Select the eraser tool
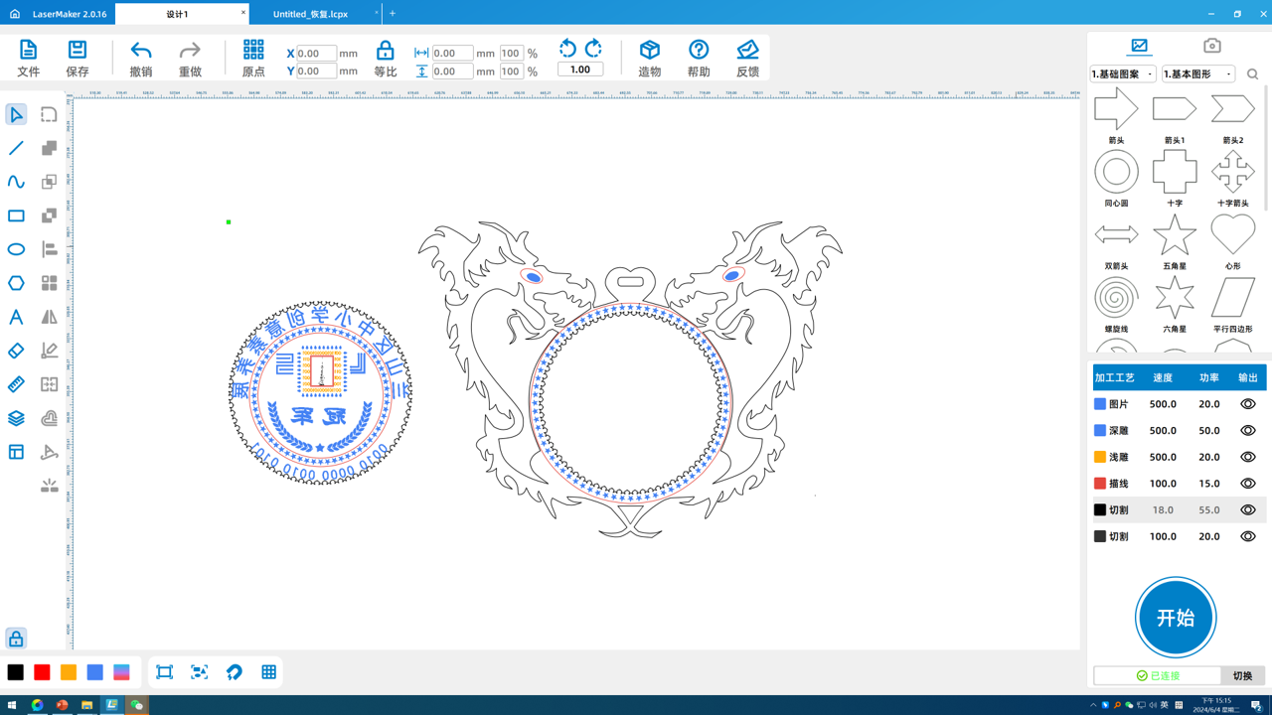The image size is (1272, 715). point(16,351)
